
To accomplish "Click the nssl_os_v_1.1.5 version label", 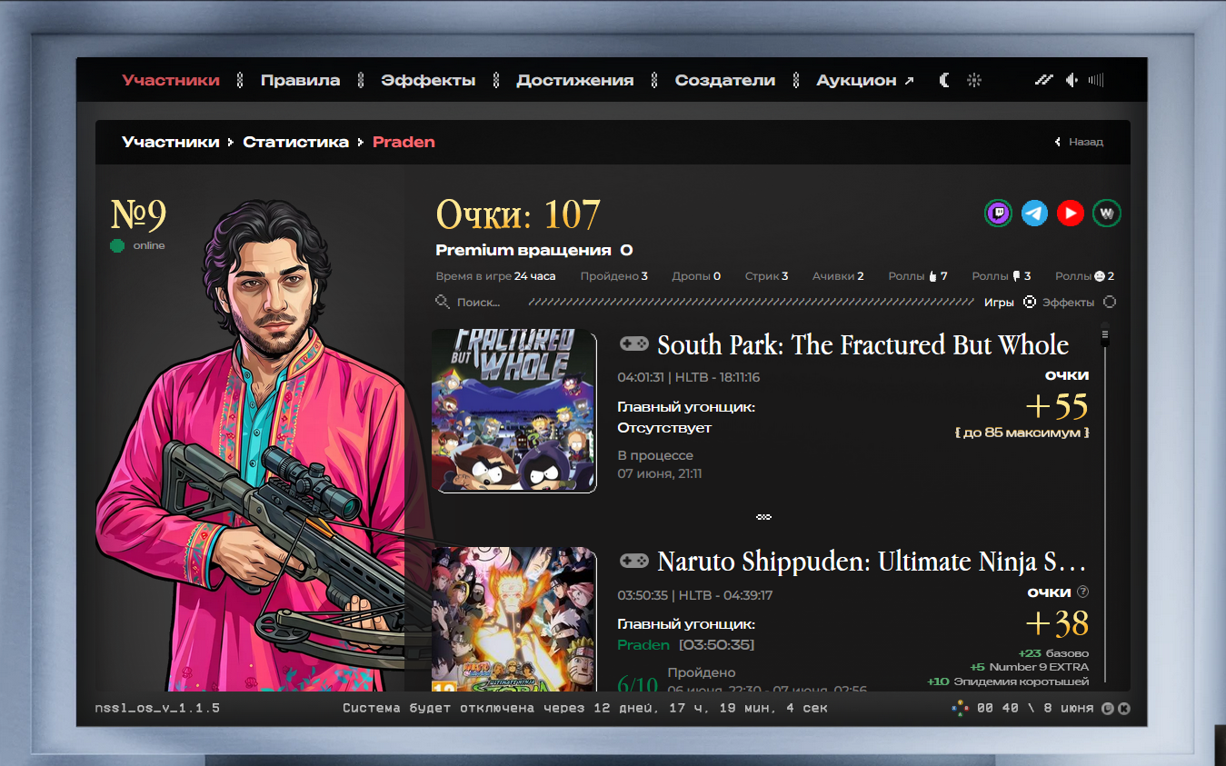I will pyautogui.click(x=157, y=708).
